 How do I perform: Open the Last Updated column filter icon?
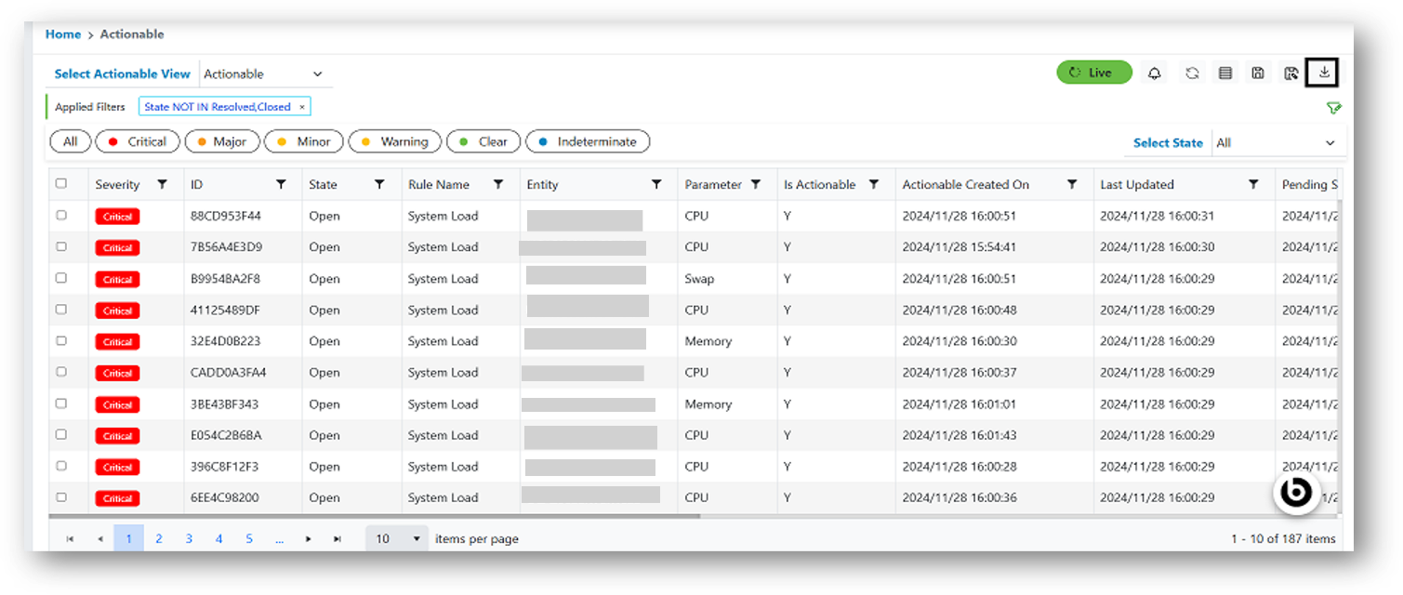[x=1253, y=184]
